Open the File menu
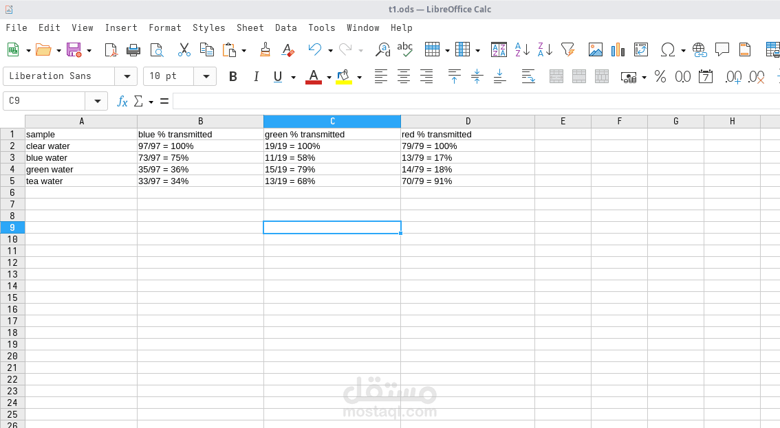 click(x=17, y=28)
